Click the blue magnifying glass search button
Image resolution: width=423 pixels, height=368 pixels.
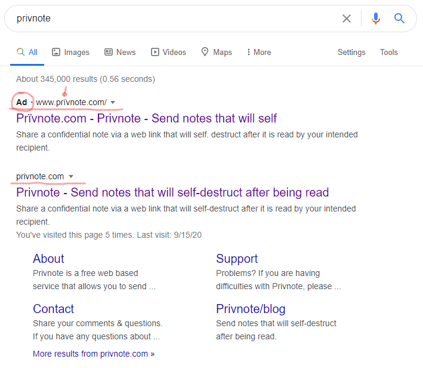coord(399,19)
